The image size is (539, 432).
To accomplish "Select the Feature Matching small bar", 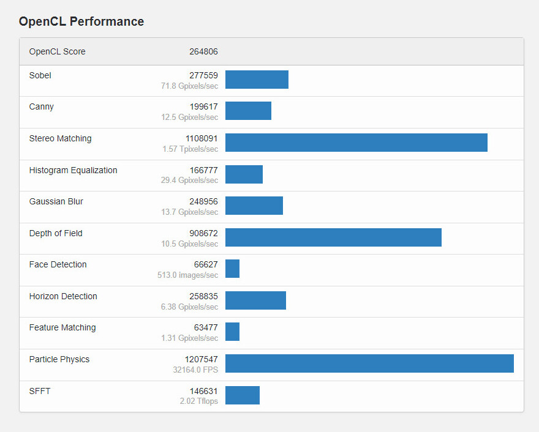I will point(232,332).
